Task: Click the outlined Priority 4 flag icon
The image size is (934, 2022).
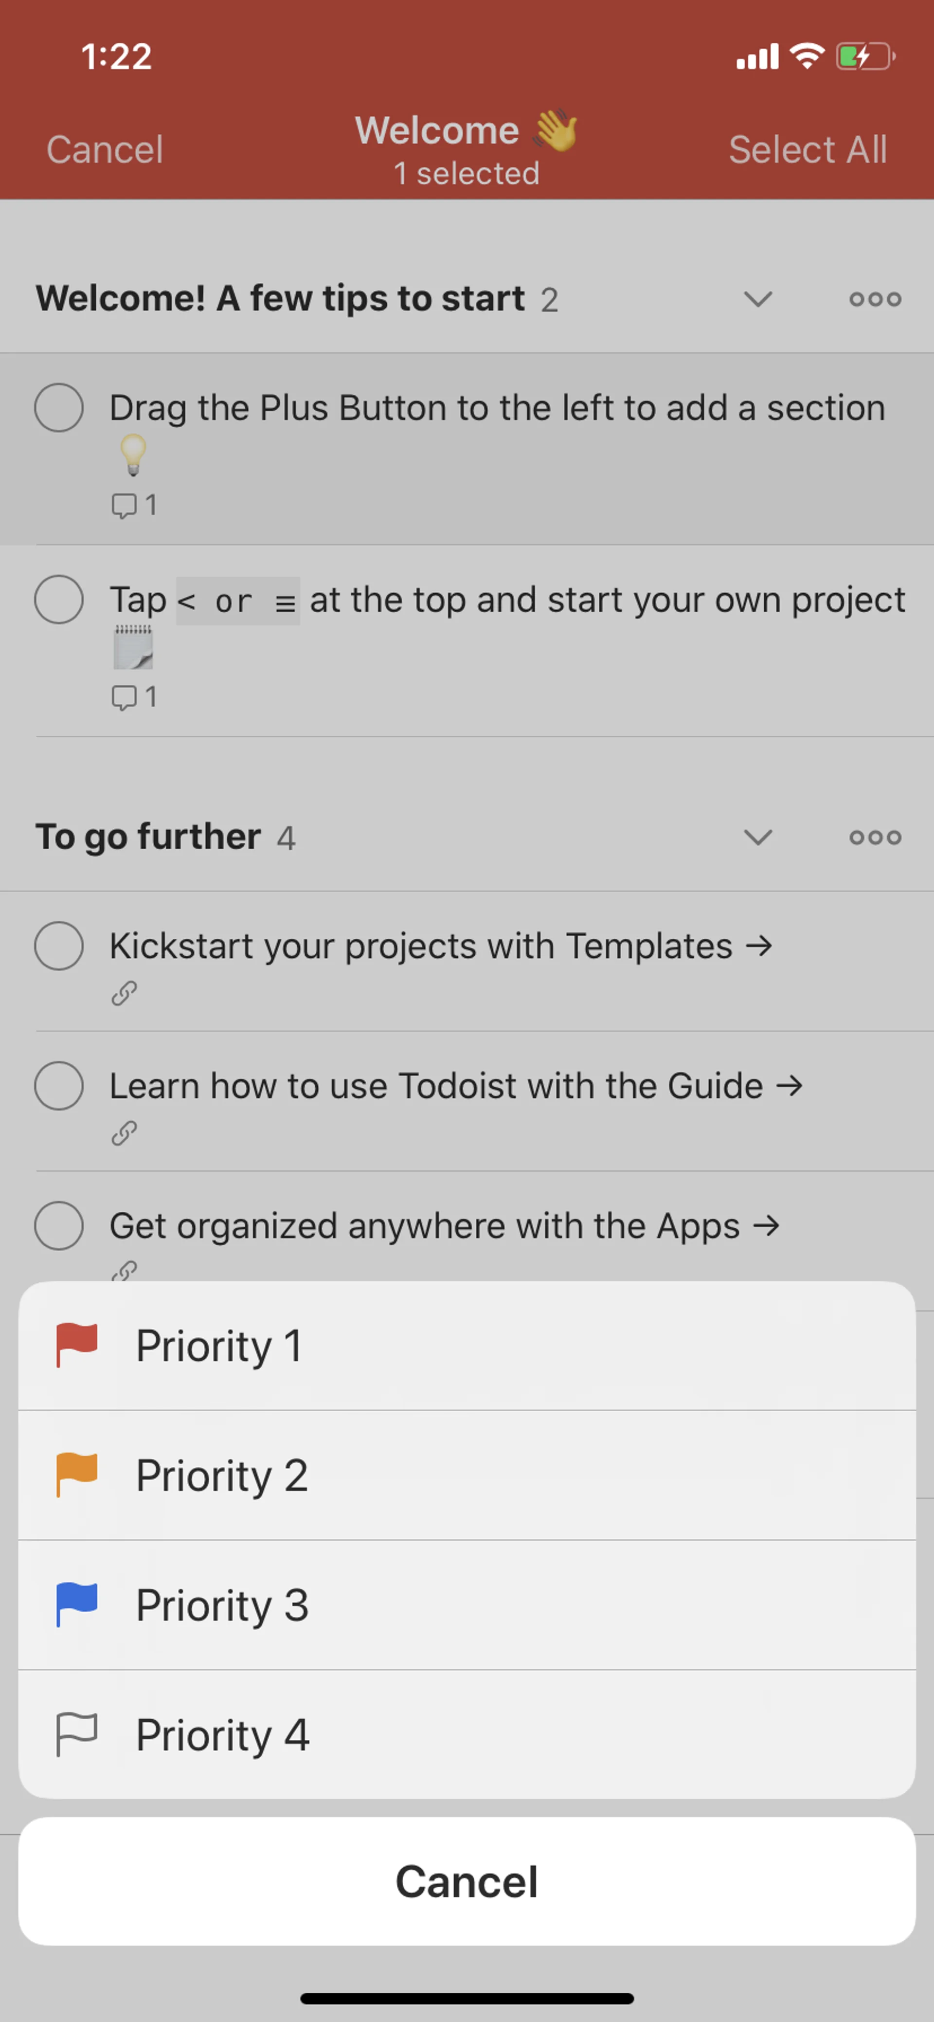Action: [x=76, y=1734]
